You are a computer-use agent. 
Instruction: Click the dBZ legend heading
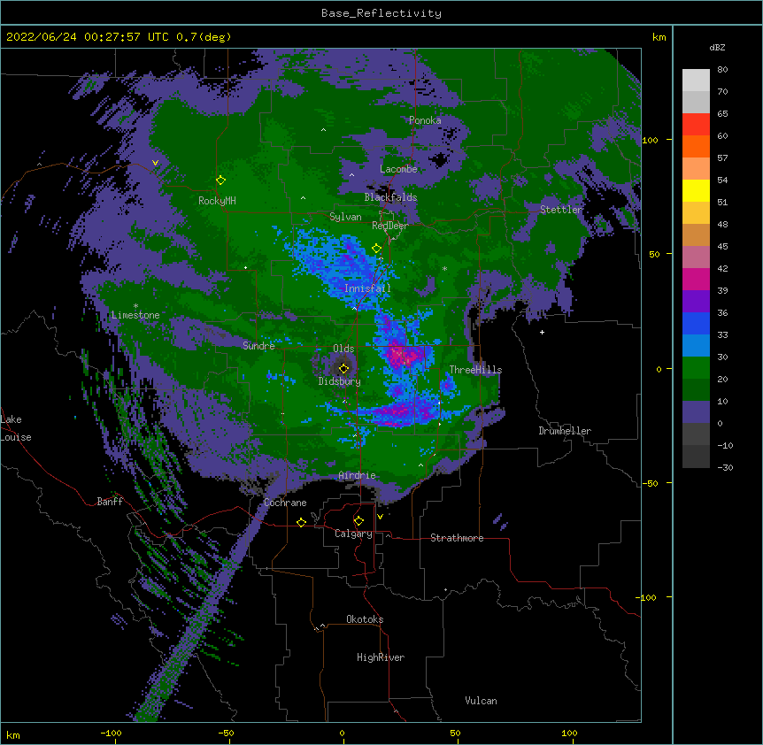point(717,48)
